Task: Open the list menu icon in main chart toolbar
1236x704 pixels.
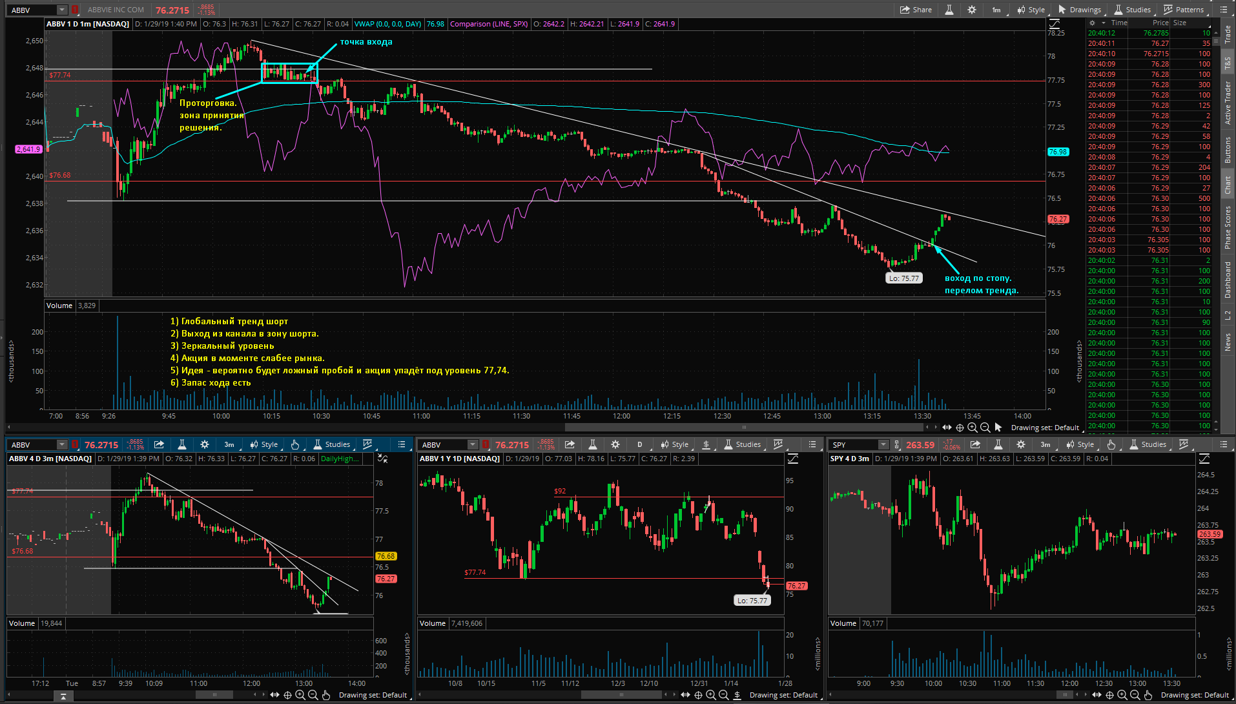Action: [1223, 10]
